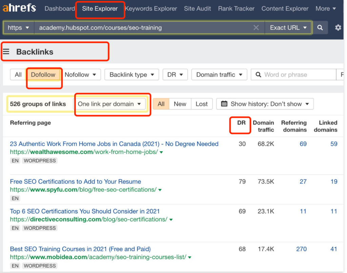Click domain traffic 23.1K value
This screenshot has height=273, width=347.
pos(266,211)
